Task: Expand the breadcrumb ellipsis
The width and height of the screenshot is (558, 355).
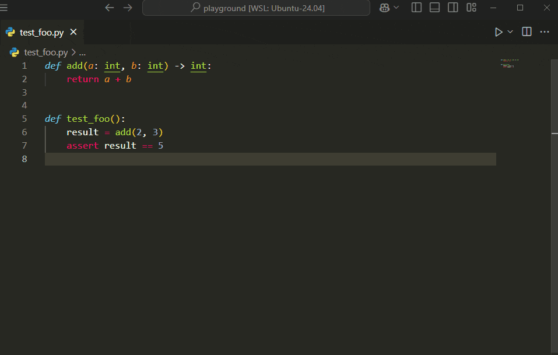Action: [82, 52]
